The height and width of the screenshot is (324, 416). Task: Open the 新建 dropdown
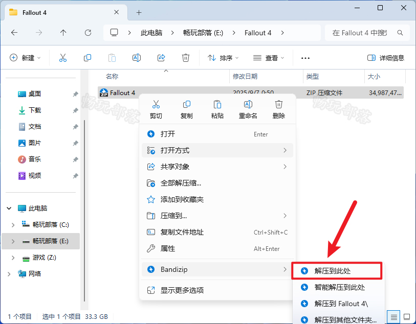[x=25, y=58]
